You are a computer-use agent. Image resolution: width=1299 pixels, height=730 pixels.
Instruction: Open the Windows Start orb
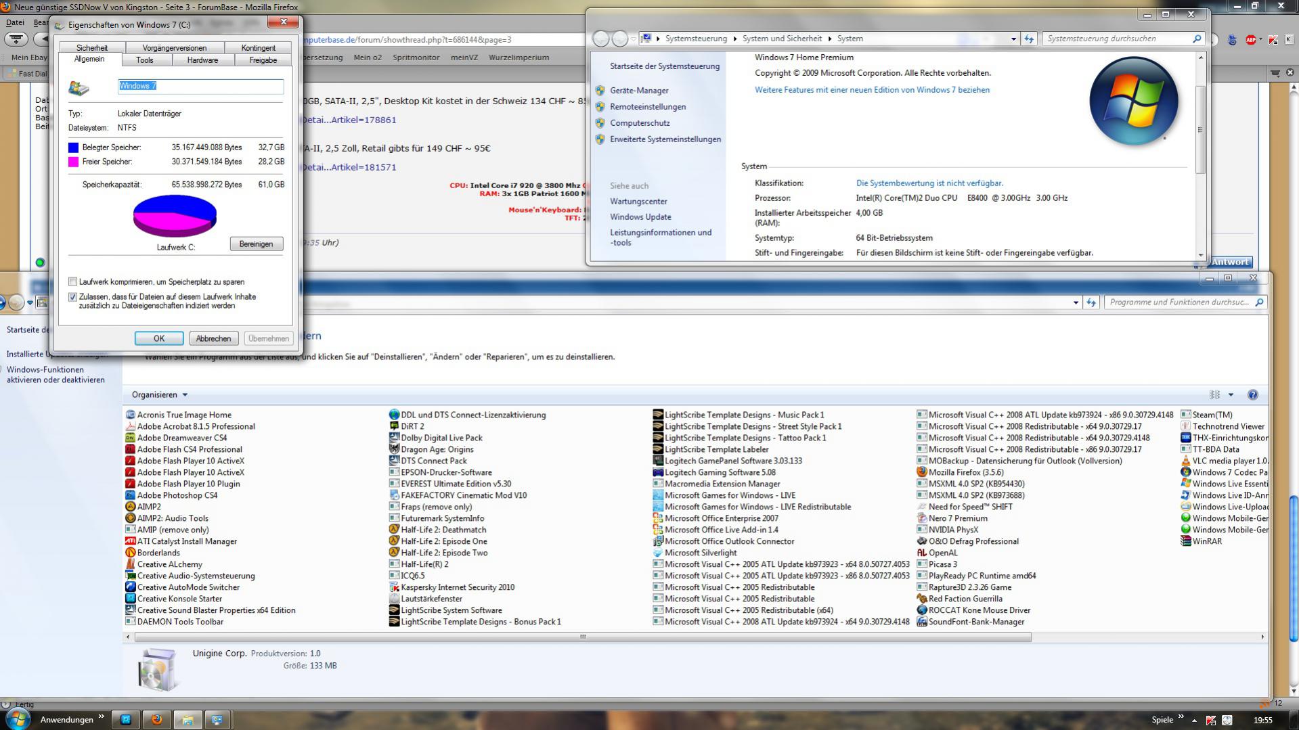click(18, 718)
